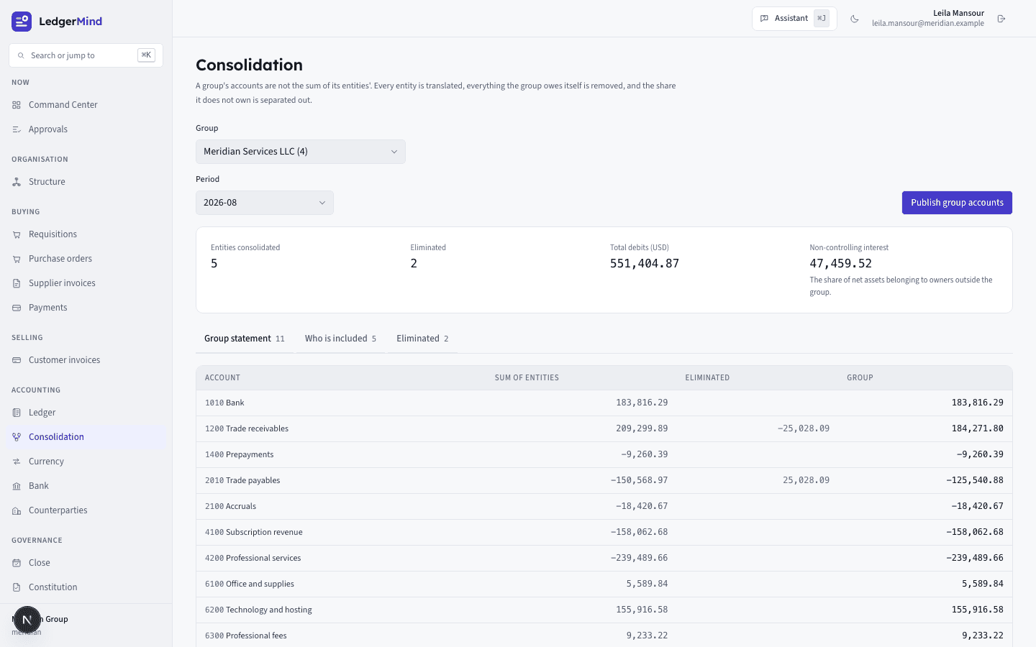This screenshot has height=647, width=1036.
Task: Click 4100 Subscription revenue account
Action: (x=254, y=532)
